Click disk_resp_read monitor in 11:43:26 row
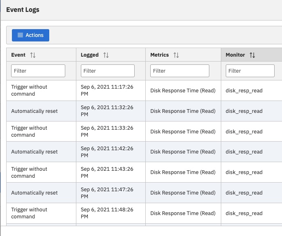 point(244,172)
